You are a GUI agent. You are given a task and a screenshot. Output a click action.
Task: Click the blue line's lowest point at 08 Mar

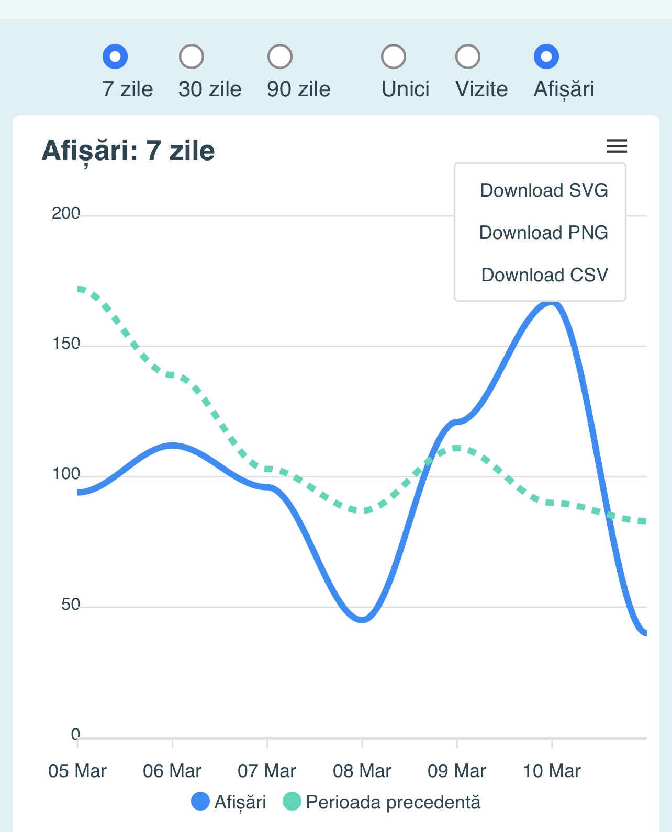pyautogui.click(x=362, y=620)
